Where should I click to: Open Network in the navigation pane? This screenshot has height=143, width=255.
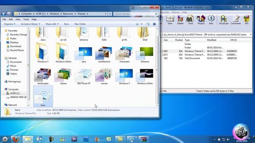tap(12, 105)
